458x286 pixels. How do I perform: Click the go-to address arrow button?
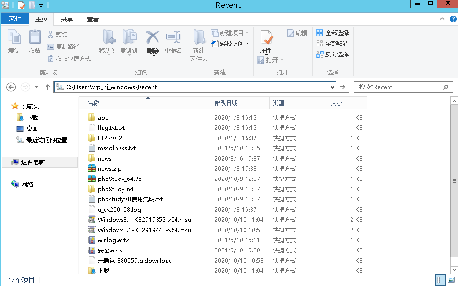coord(343,87)
